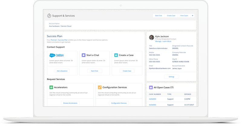Click Kyle Jackson's profile photo
Image resolution: width=242 pixels, height=126 pixels.
coord(152,37)
